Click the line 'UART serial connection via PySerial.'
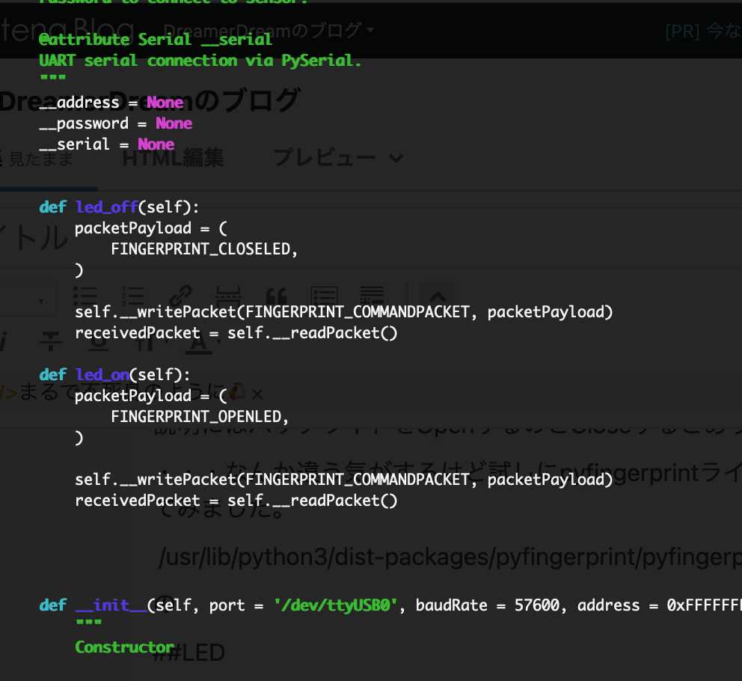Screen dimensions: 742x681 pos(200,61)
